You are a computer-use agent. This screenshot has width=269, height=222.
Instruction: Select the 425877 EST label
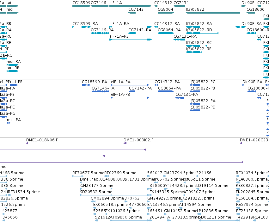coord(10,211)
